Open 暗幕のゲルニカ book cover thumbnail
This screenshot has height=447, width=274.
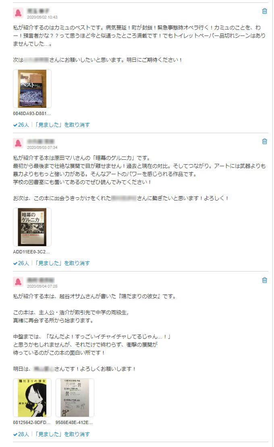pyautogui.click(x=32, y=227)
